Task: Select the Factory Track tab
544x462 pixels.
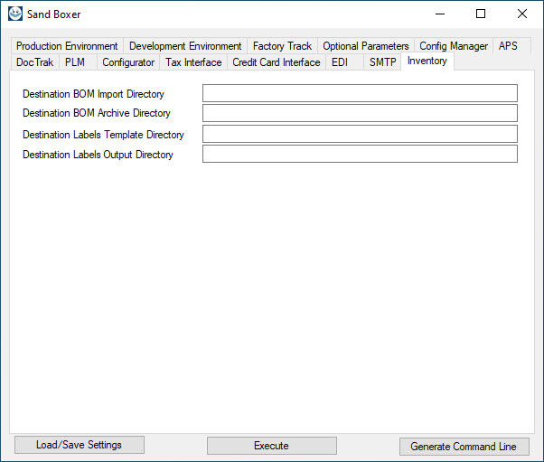Action: pos(282,46)
